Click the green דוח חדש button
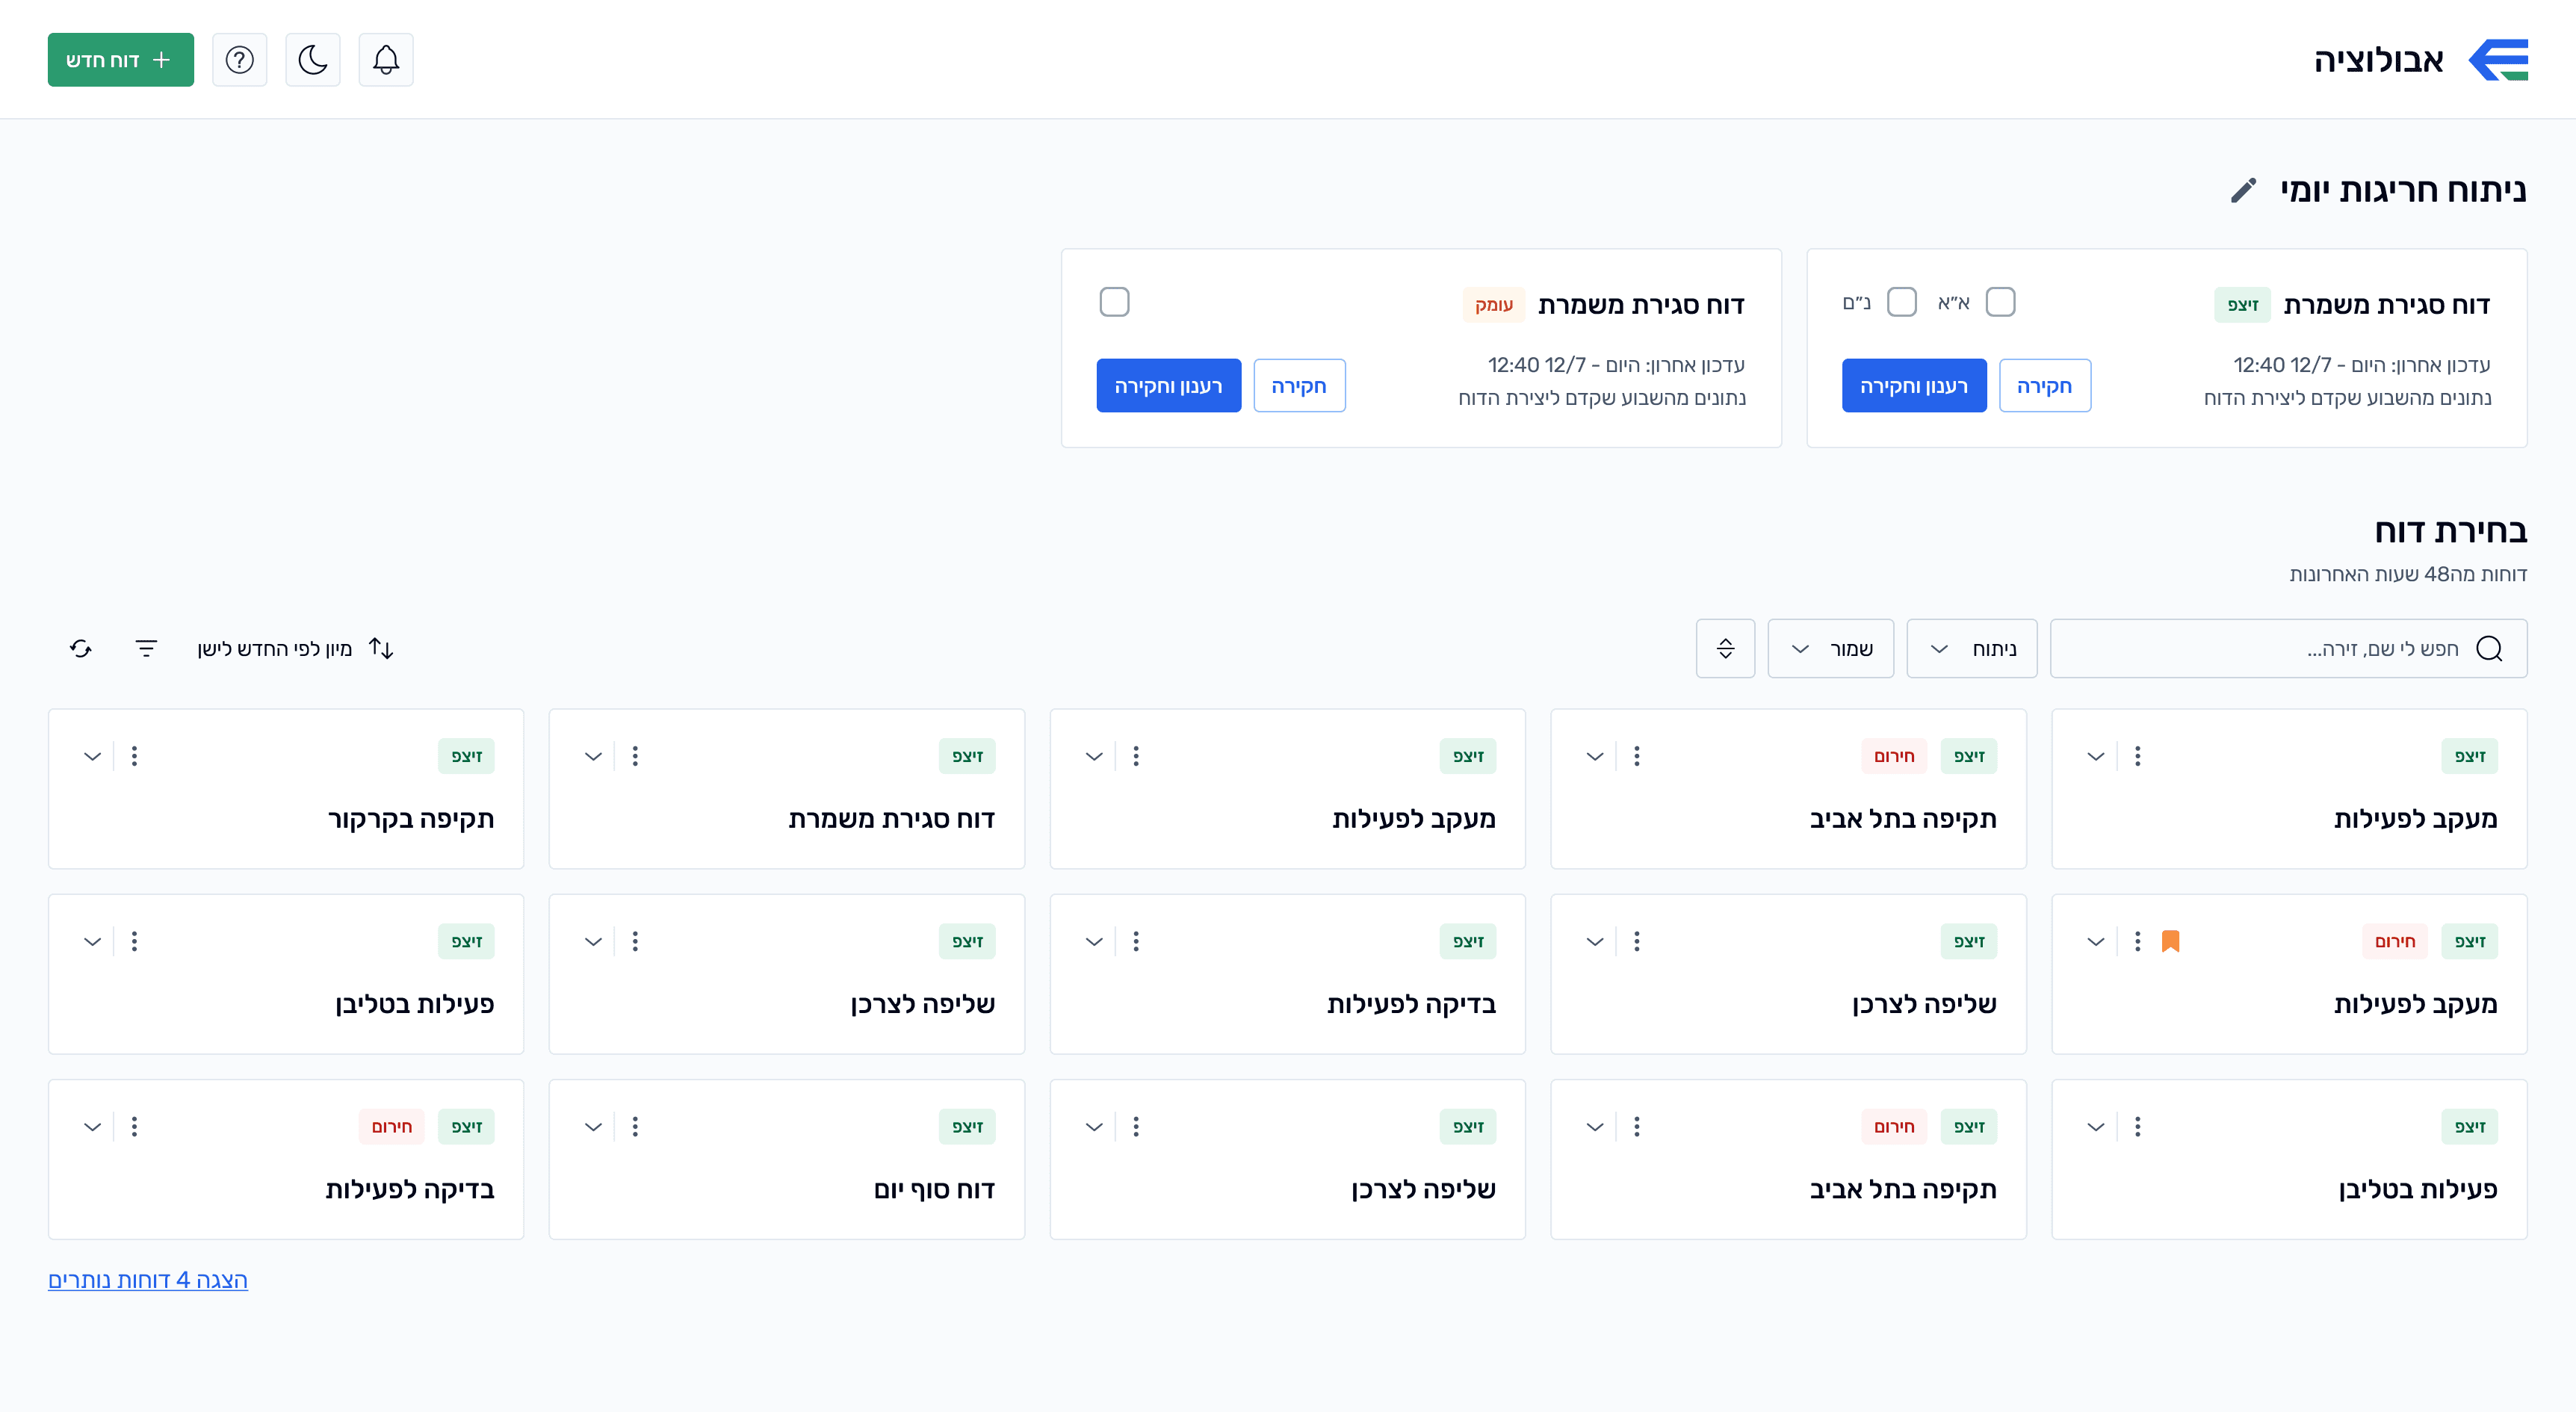The image size is (2576, 1412). coord(121,60)
